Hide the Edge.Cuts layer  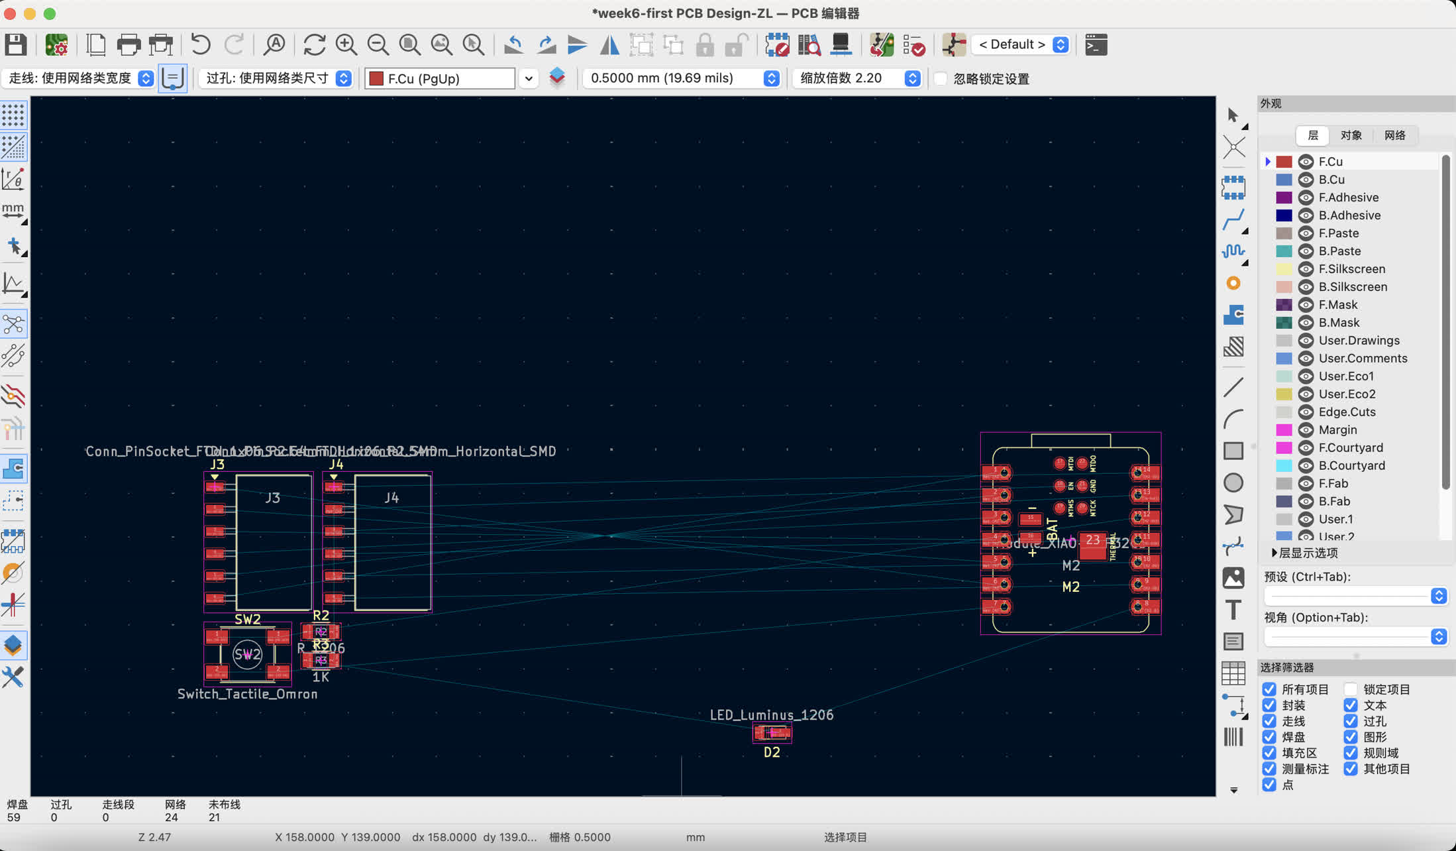coord(1306,412)
